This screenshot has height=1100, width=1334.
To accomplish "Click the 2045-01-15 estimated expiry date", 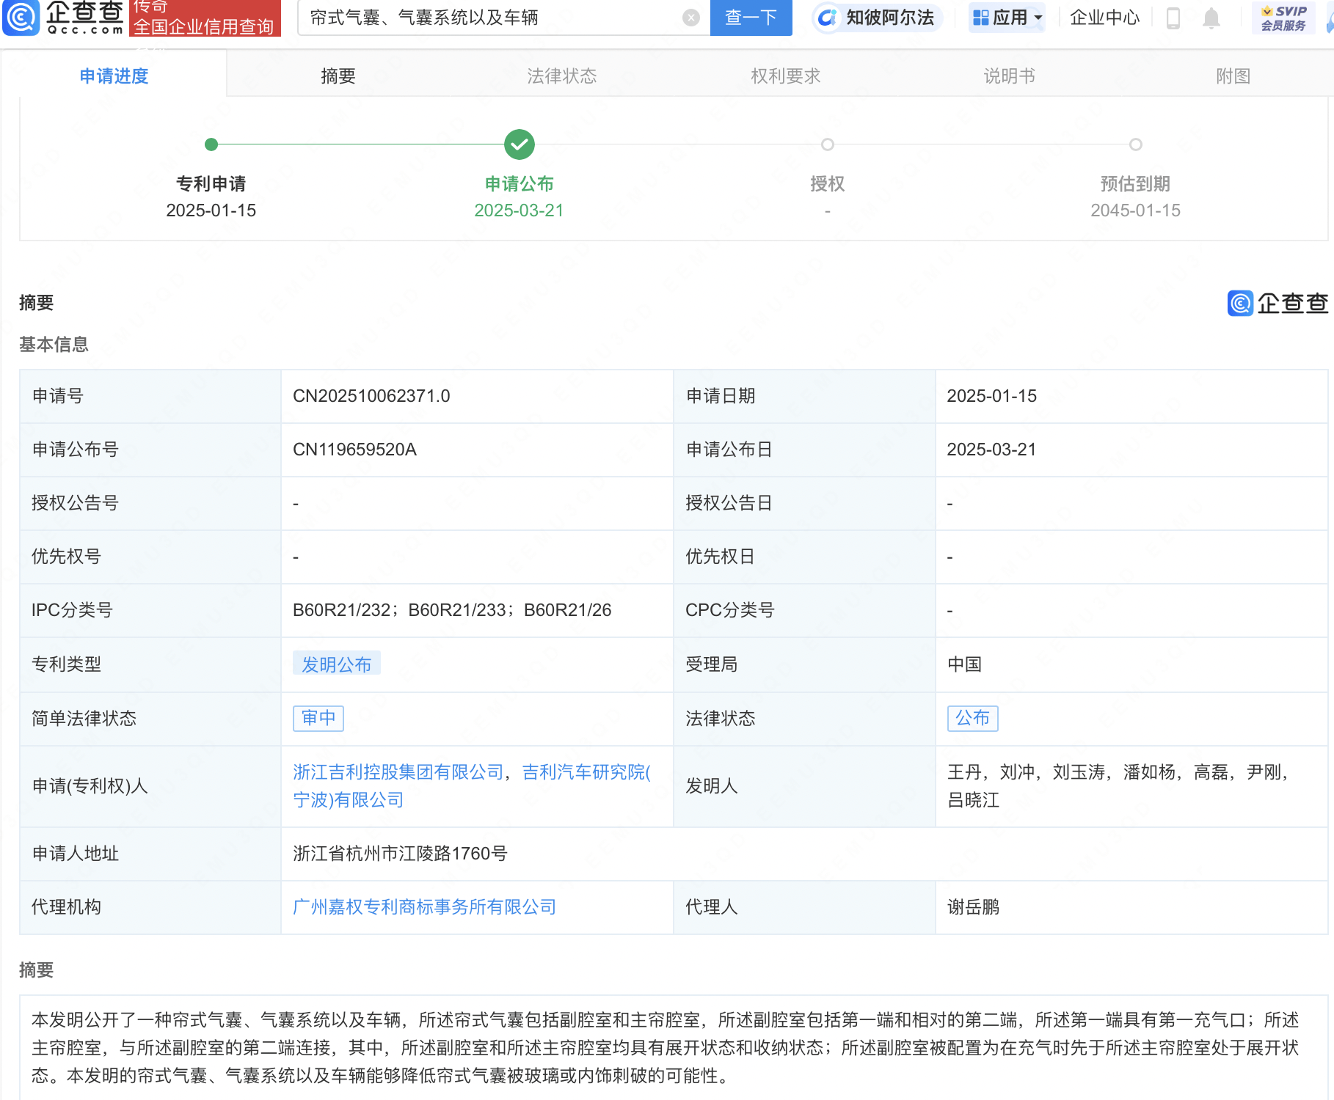I will 1136,210.
